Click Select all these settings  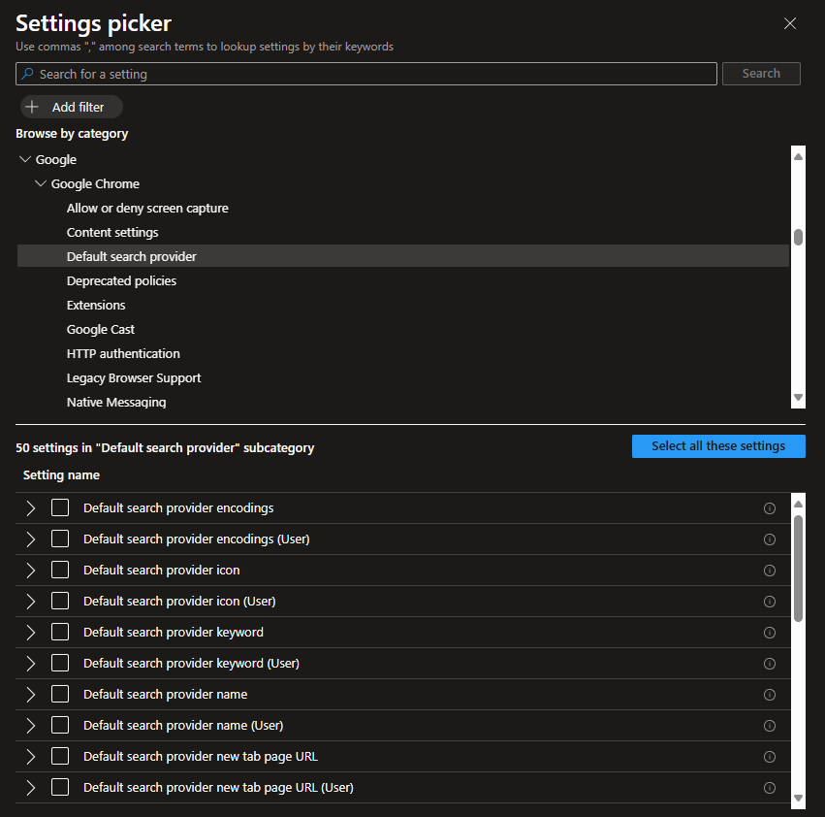(718, 446)
